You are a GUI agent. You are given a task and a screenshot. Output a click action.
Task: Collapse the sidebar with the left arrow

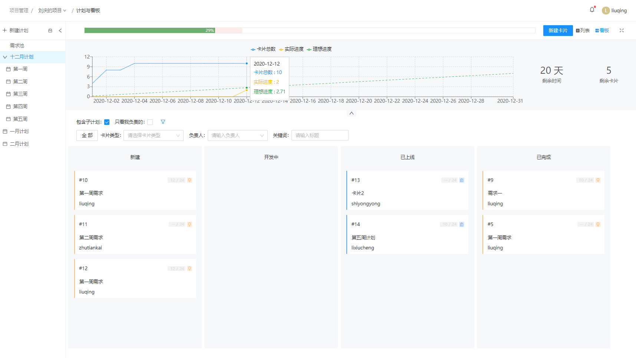point(60,31)
